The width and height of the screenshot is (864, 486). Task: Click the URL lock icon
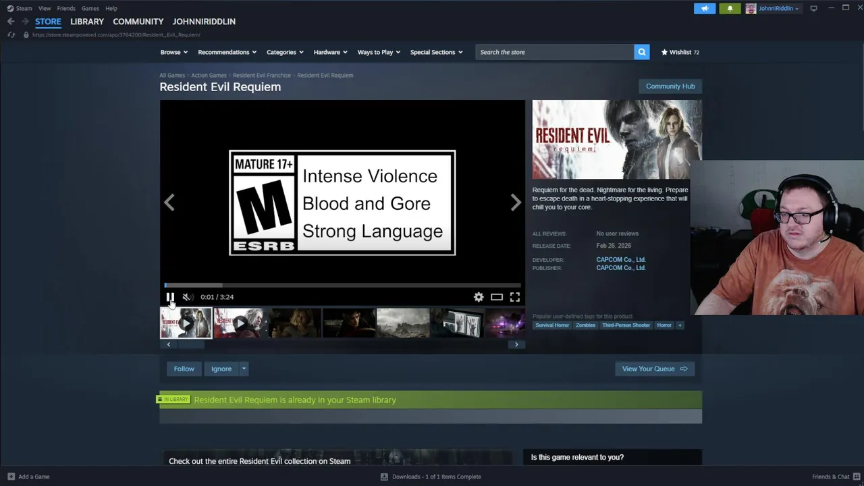pos(26,34)
